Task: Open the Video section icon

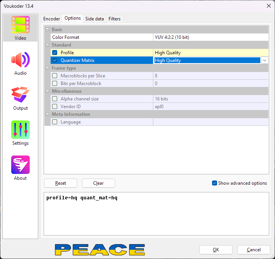Action: coord(20,25)
